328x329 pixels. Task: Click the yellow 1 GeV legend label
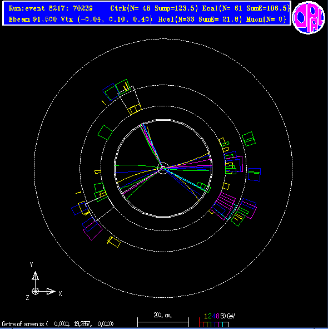206,316
